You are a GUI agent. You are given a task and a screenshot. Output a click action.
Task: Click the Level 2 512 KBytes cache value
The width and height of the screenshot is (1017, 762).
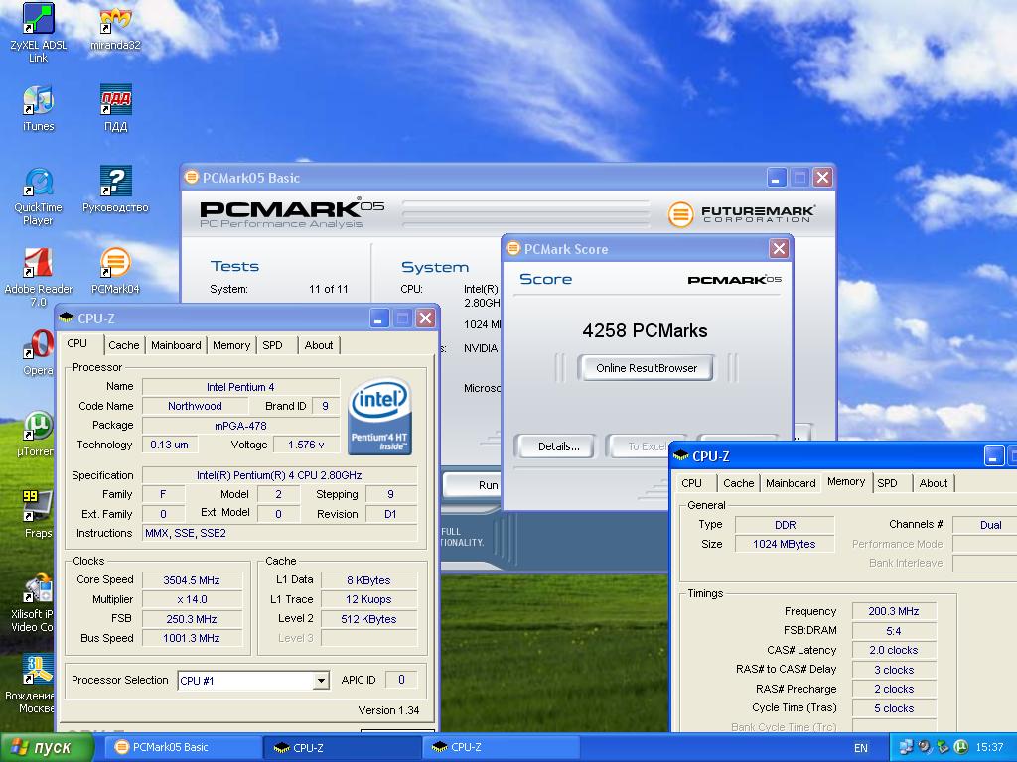tap(369, 619)
